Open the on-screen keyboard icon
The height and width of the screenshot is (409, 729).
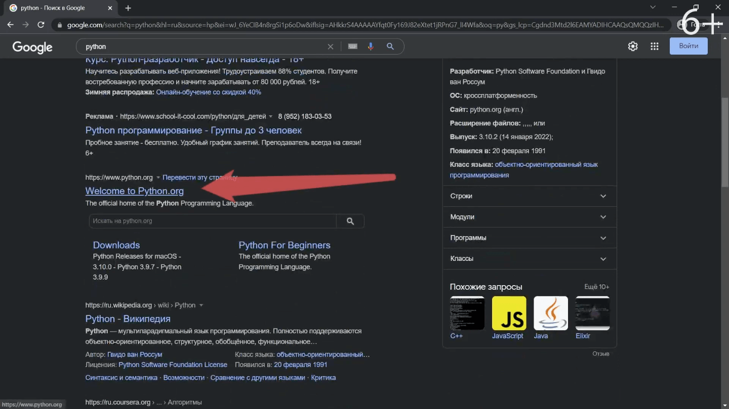pos(353,47)
